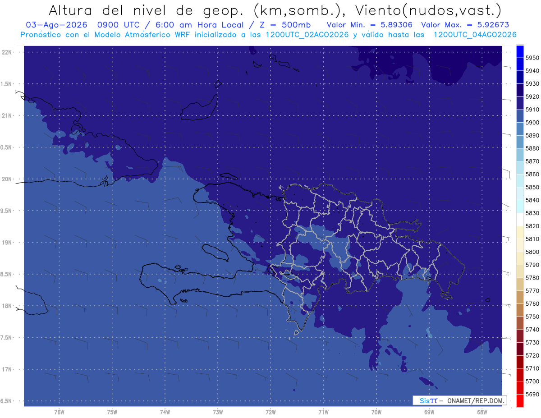Click the bright blue colorbar segment above 5950
The height and width of the screenshot is (418, 541).
click(520, 51)
